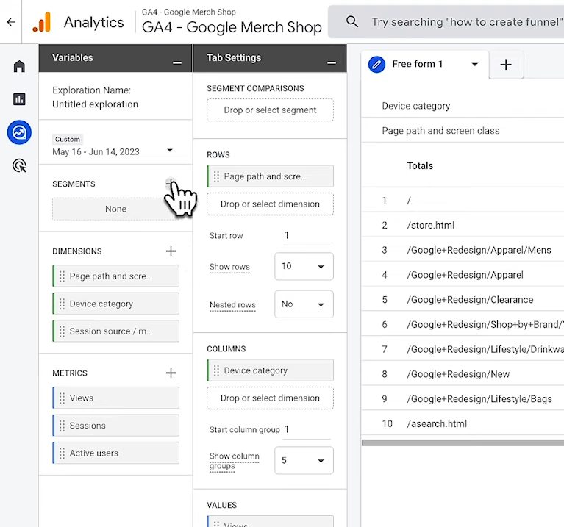Click the /Google+Redesign/Clearance row

[x=463, y=300]
